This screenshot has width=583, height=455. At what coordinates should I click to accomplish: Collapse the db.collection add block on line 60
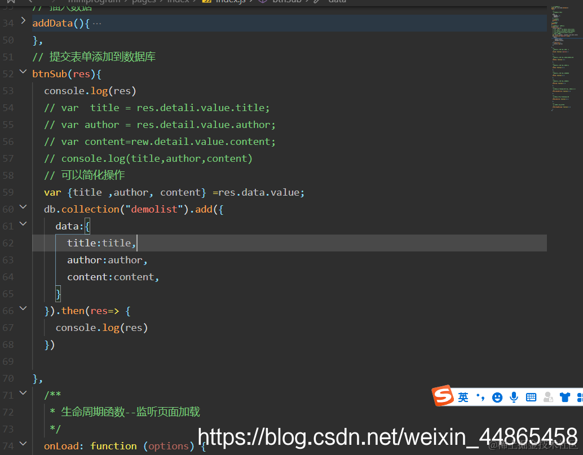[x=23, y=207]
